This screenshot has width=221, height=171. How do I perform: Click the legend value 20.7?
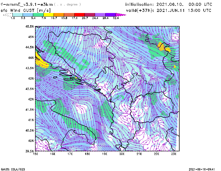click(85, 18)
